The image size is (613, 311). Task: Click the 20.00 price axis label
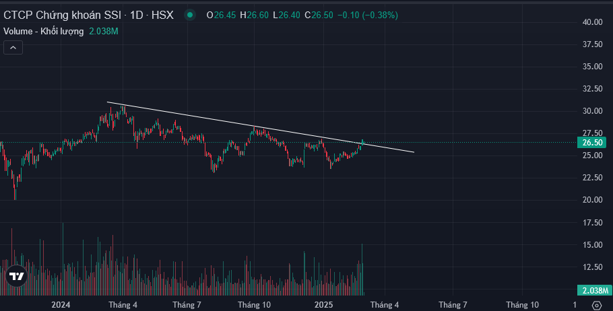coord(592,200)
